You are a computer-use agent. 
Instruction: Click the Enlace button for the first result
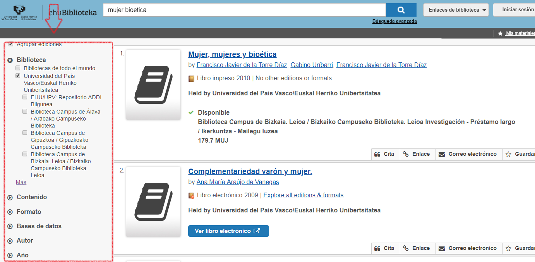tap(417, 154)
